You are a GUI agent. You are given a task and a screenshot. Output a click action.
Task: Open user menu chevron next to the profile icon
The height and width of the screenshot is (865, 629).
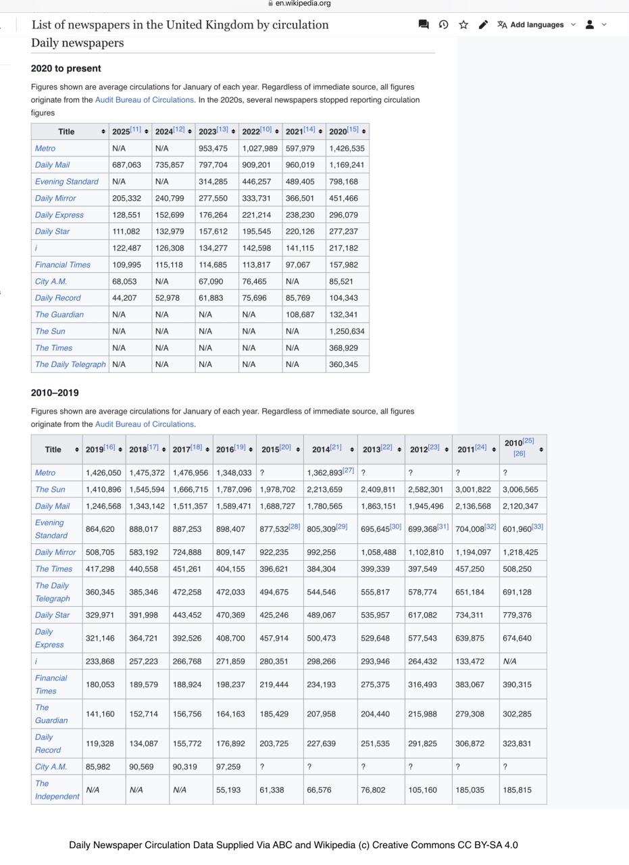click(x=604, y=25)
